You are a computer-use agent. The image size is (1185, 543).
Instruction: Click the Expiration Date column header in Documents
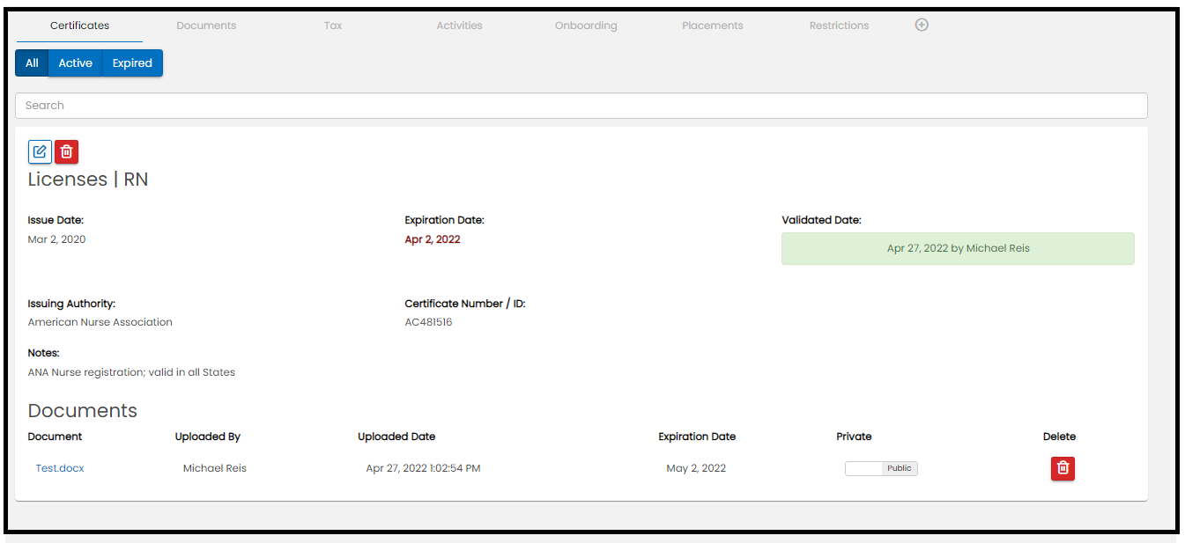[697, 437]
